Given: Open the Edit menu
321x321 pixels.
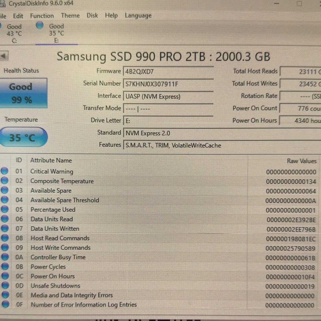Looking at the screenshot, I should (x=18, y=16).
